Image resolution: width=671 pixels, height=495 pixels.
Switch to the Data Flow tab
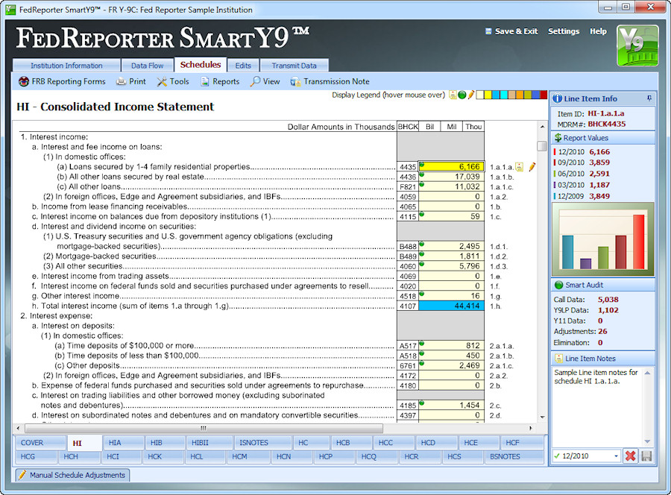coord(147,66)
